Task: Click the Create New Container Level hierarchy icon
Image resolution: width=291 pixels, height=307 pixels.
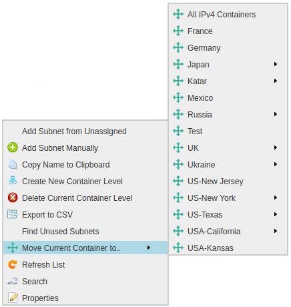Action: [x=13, y=180]
